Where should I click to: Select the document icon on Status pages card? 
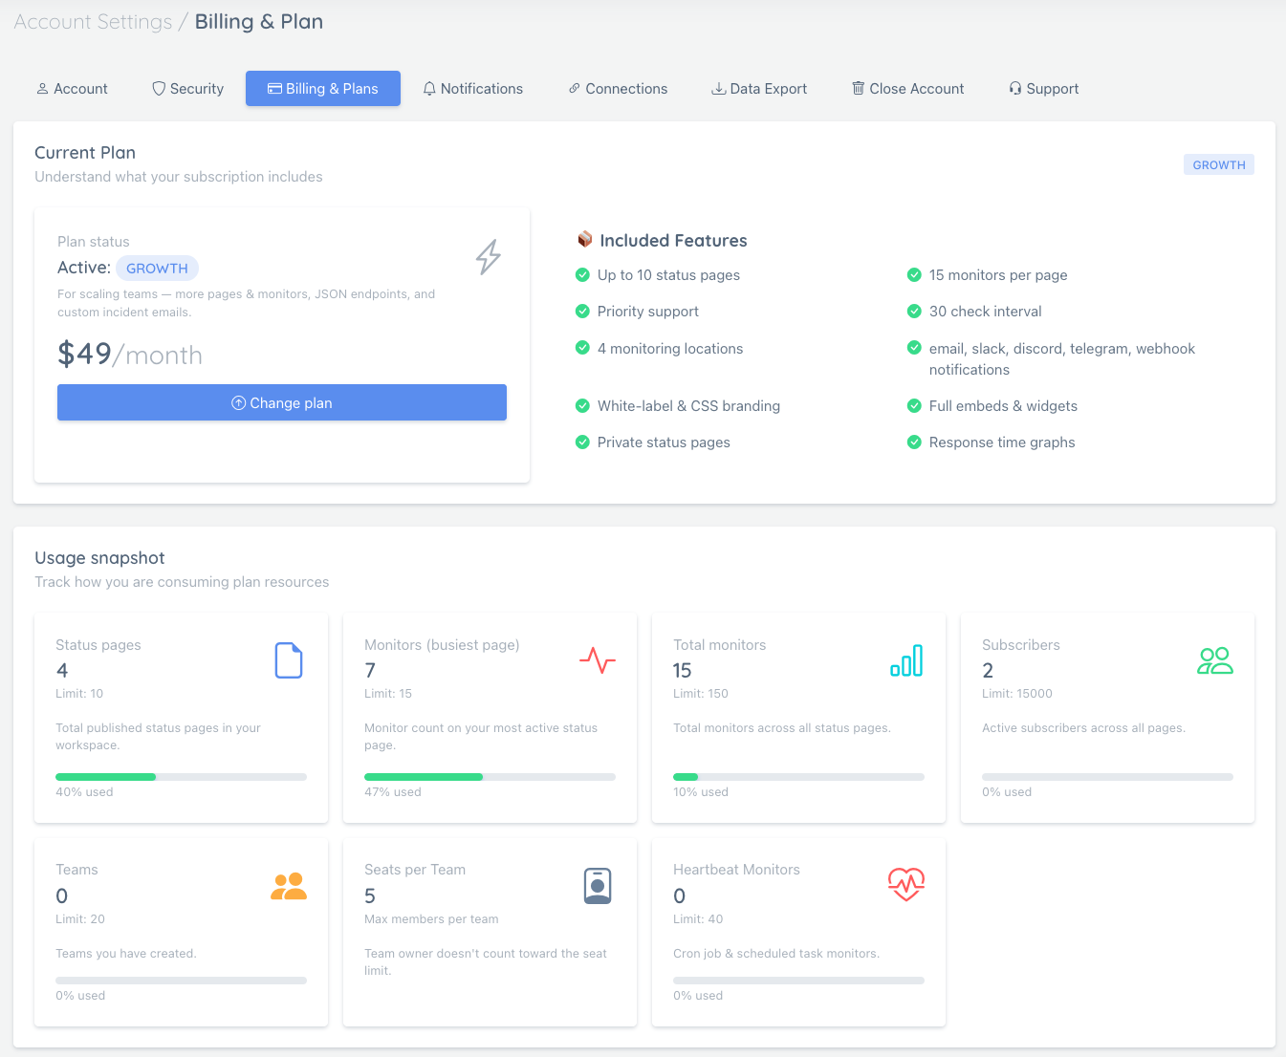288,659
